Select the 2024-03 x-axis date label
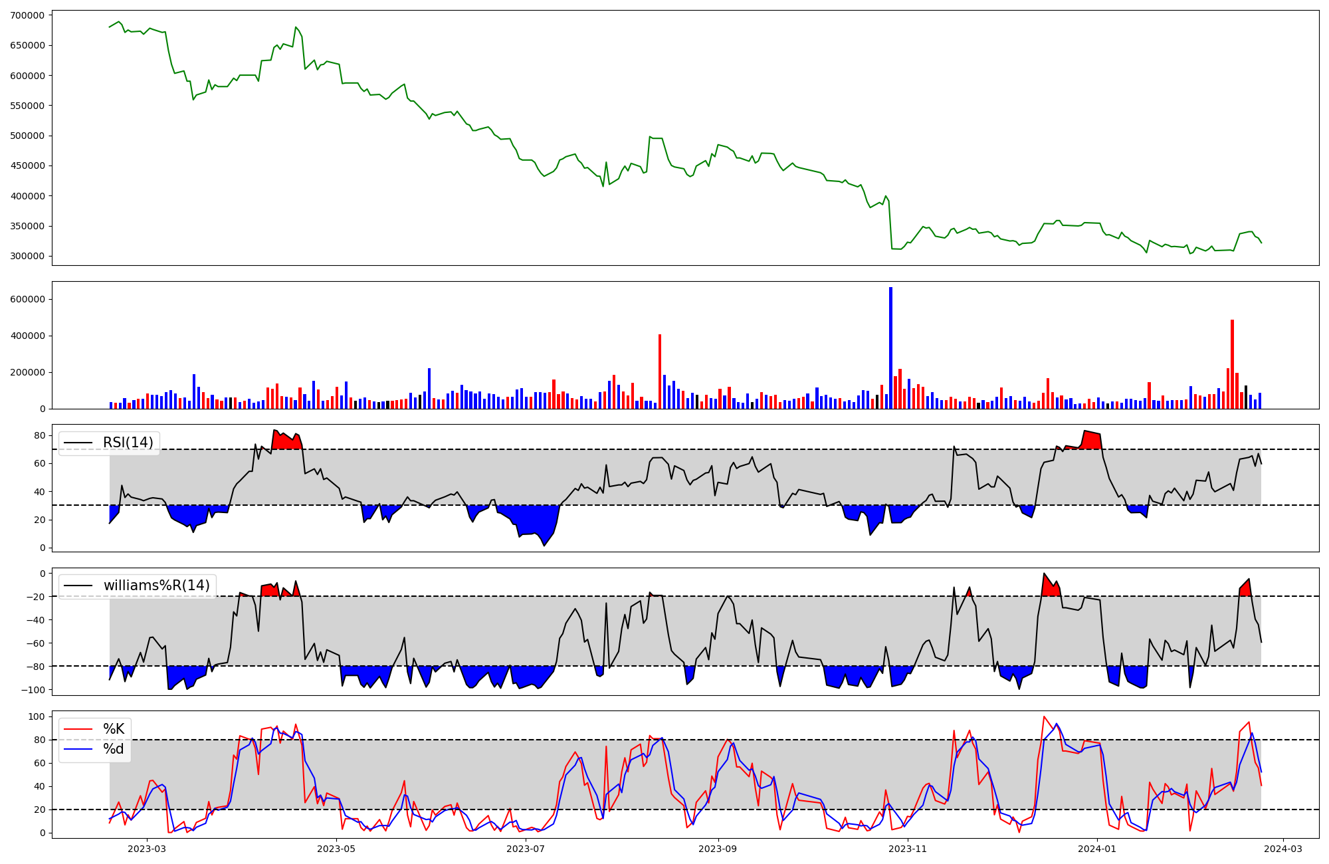This screenshot has width=1329, height=864. click(x=1282, y=849)
